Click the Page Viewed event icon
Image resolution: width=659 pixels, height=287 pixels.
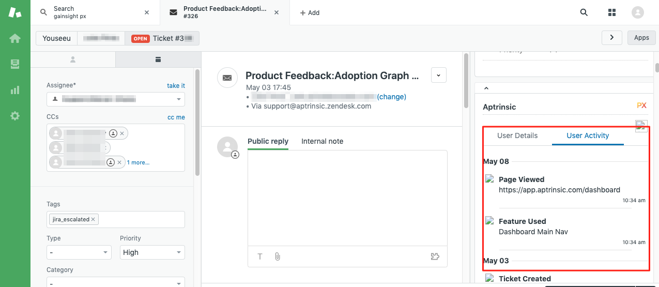[489, 179]
